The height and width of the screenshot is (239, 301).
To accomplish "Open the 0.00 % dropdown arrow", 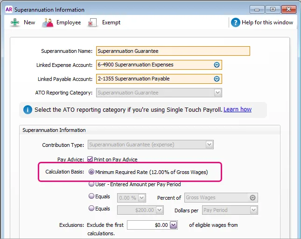I will coord(142,198).
